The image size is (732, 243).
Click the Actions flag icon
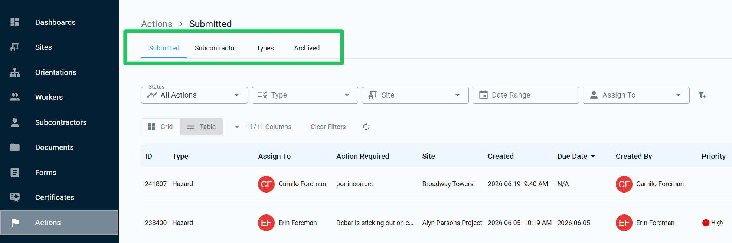[x=15, y=223]
